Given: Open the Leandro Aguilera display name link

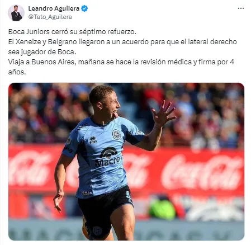Looking at the screenshot, I should (54, 8).
